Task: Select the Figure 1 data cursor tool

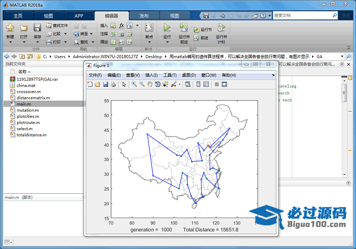Action: pyautogui.click(x=165, y=85)
